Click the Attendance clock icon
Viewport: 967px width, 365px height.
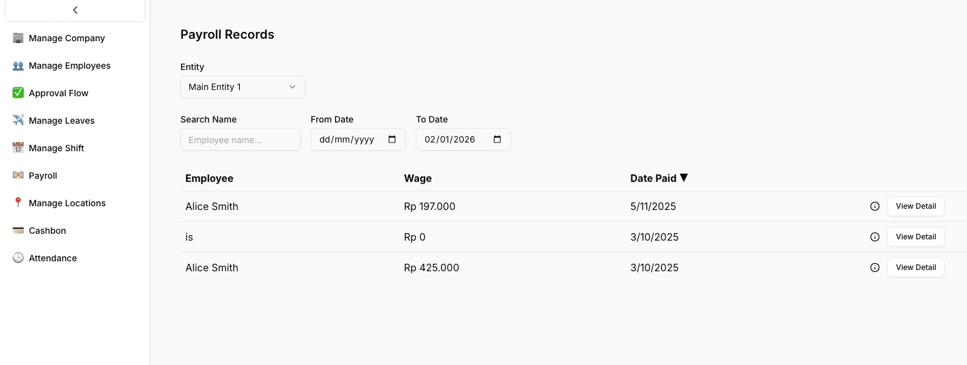[18, 257]
